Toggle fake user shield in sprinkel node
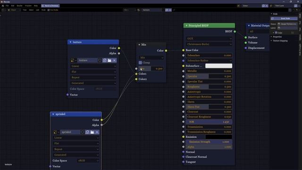The height and width of the screenshot is (170, 302). [x=83, y=132]
